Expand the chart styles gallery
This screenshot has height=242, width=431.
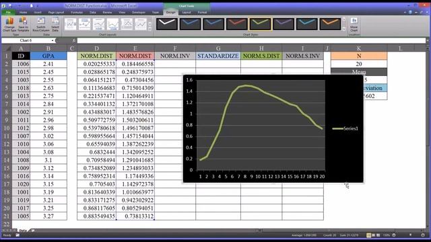[344, 29]
